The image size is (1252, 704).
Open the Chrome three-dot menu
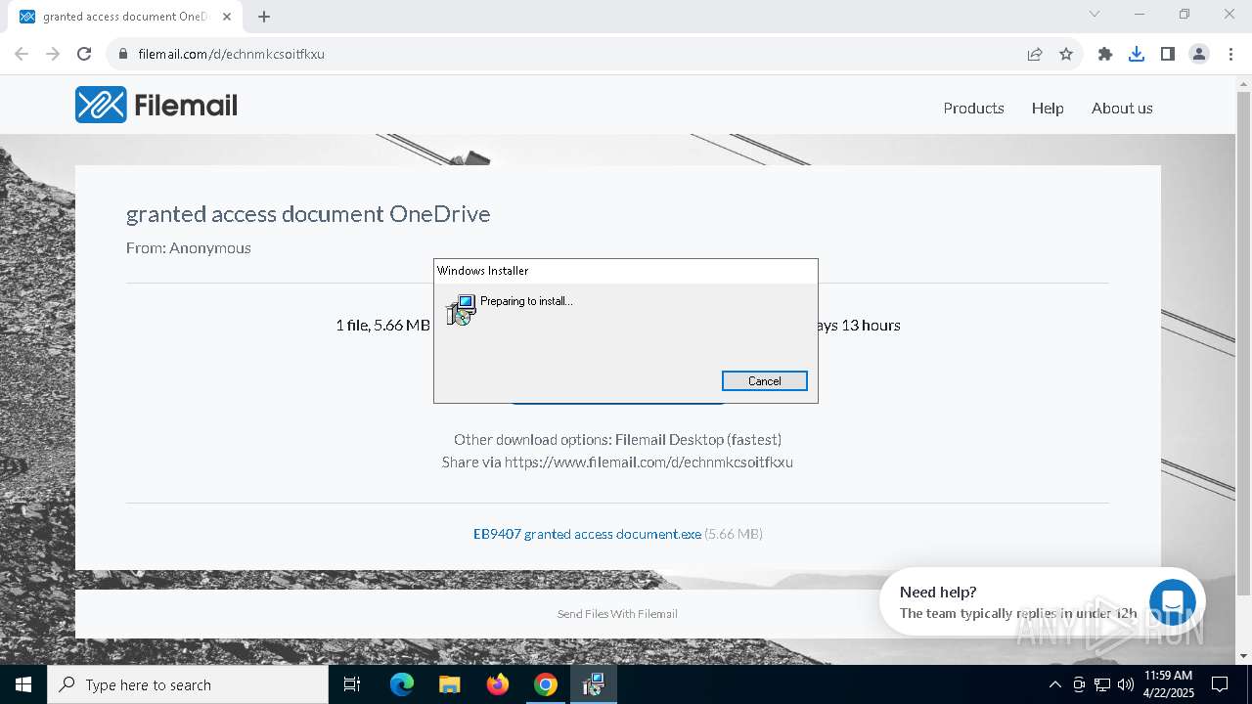(x=1230, y=54)
